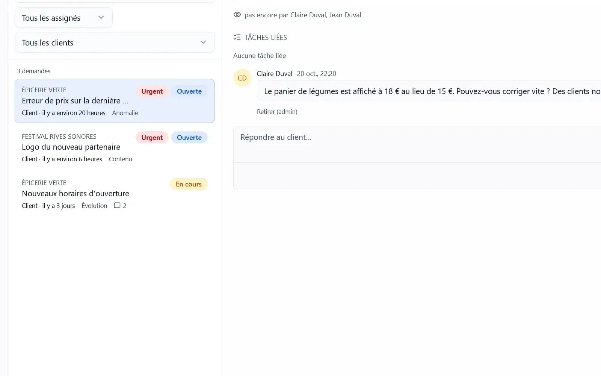
Task: Open the 'Tous les clients' dropdown
Action: pos(115,42)
